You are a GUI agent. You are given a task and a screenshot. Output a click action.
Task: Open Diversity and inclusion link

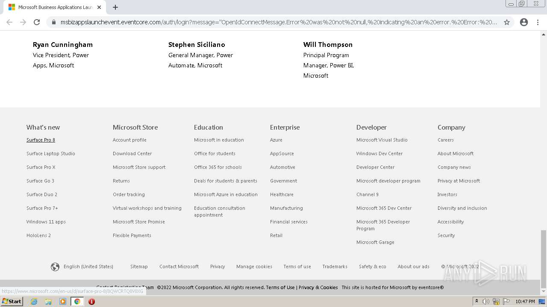[x=462, y=208]
